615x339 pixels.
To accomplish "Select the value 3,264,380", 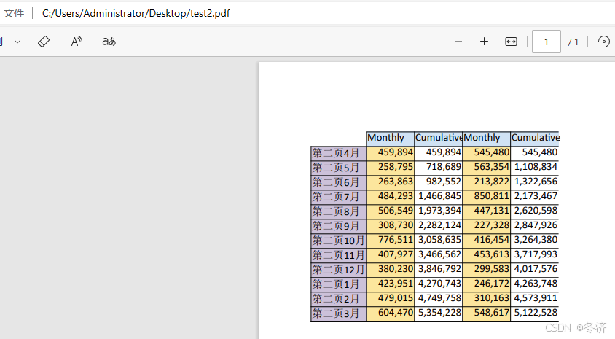I will pos(536,239).
